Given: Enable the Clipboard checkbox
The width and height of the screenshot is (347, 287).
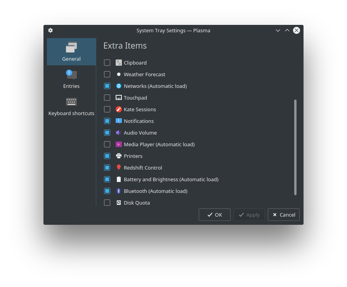Looking at the screenshot, I should pyautogui.click(x=107, y=63).
